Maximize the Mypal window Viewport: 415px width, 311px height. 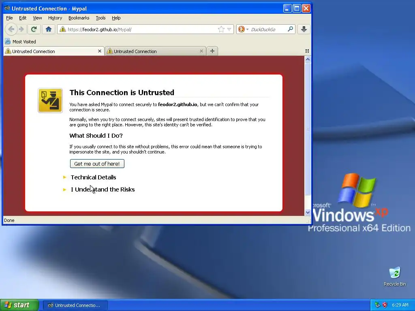(x=297, y=9)
